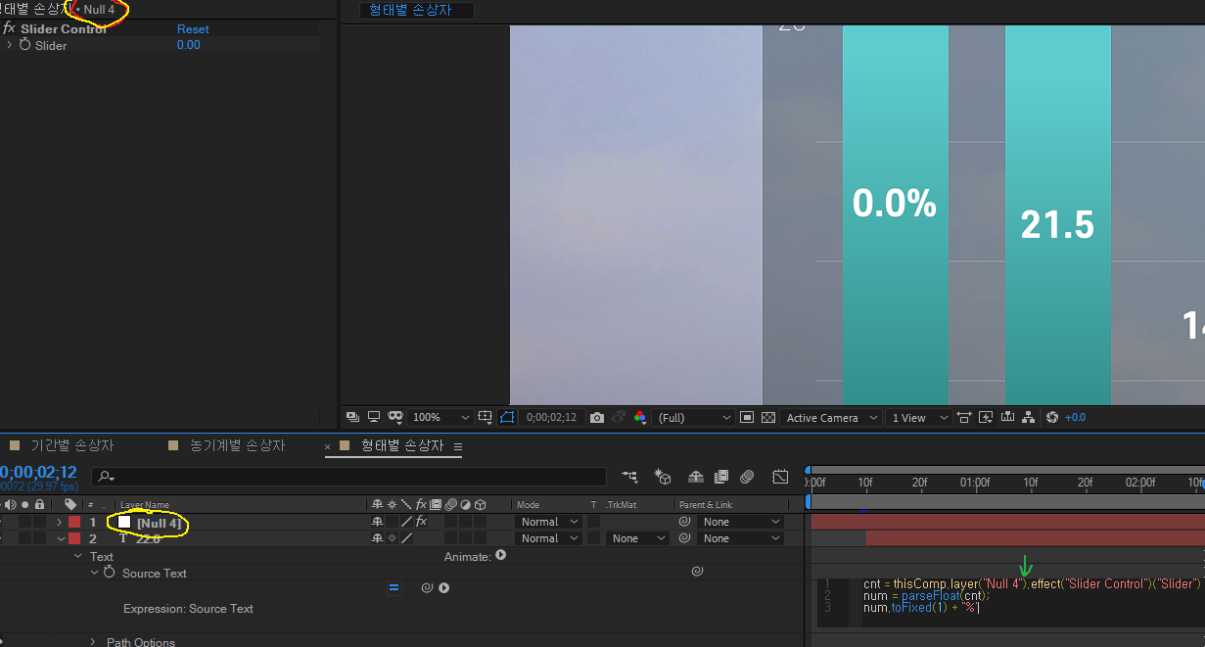Image resolution: width=1205 pixels, height=647 pixels.
Task: Reset the Slider Control effect
Action: [193, 29]
